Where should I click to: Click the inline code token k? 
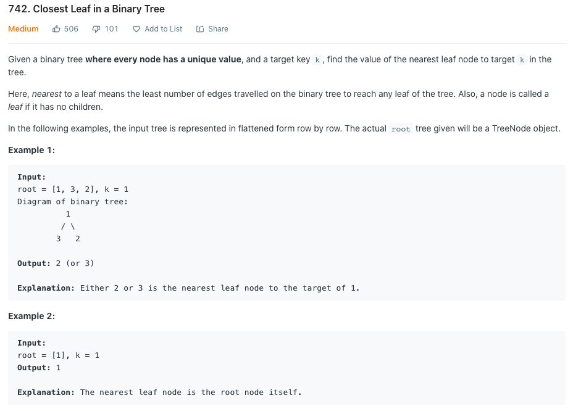[x=317, y=59]
